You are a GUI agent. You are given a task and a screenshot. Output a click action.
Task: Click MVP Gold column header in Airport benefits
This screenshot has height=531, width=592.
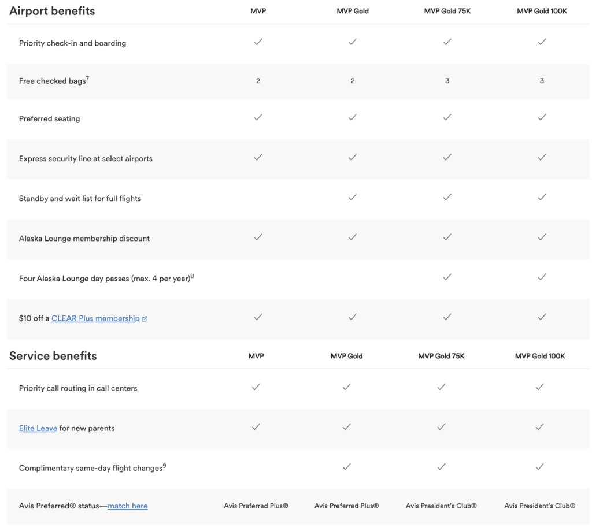(x=353, y=11)
